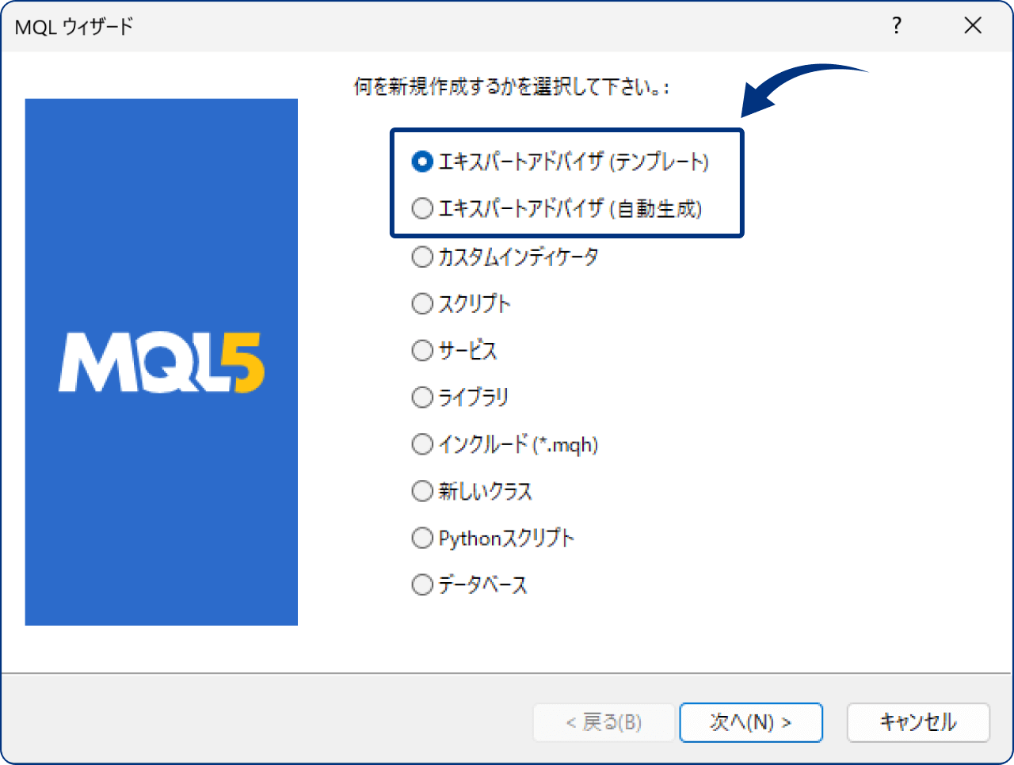Select the サービス option

point(423,350)
